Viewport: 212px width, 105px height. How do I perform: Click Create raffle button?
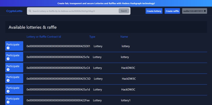(172, 11)
